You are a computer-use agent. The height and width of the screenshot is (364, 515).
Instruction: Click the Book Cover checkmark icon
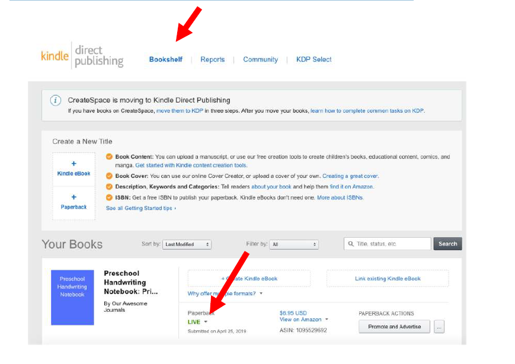109,176
